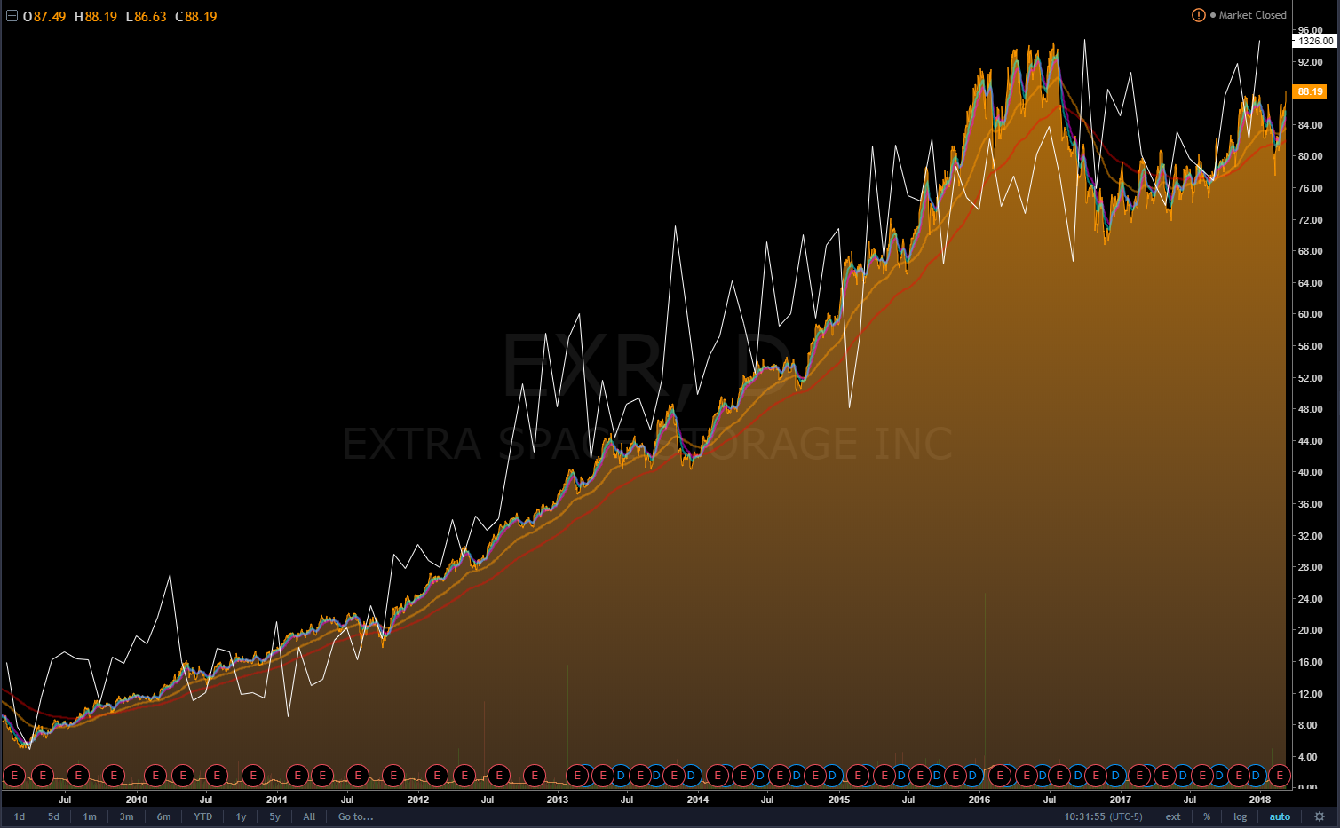Screen dimensions: 1340x828
Task: Click the 40.00 price axis value
Action: click(1310, 472)
